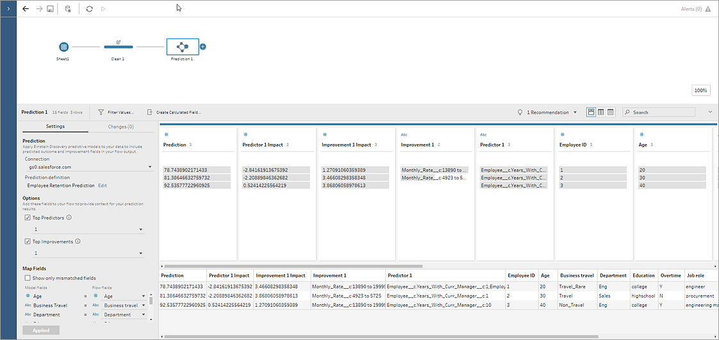Viewport: 719px width, 340px height.
Task: Open the Connection gs0.salesforce.com dropdown
Action: 90,167
